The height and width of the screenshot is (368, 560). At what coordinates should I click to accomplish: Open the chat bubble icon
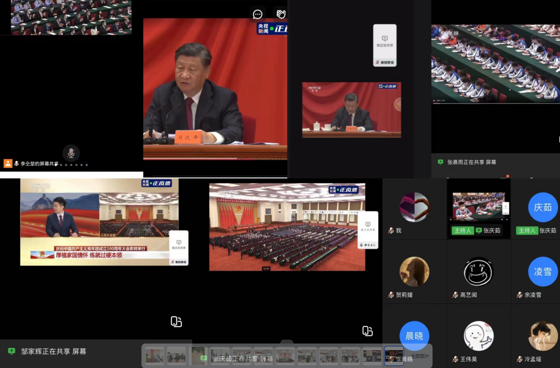(257, 14)
